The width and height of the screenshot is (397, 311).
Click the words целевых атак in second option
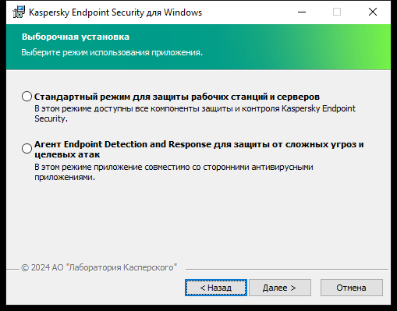[67, 154]
